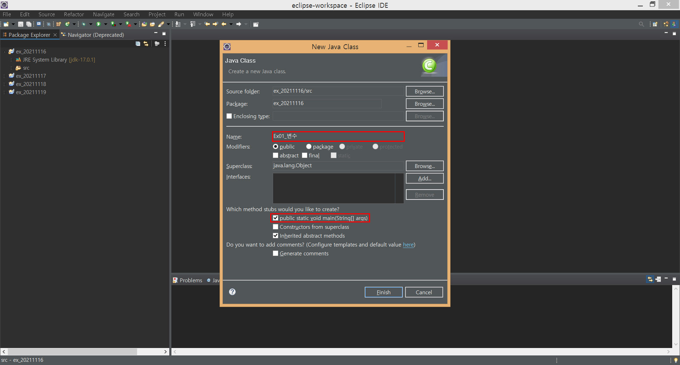
Task: Click the Save All icon in toolbar
Action: 29,24
